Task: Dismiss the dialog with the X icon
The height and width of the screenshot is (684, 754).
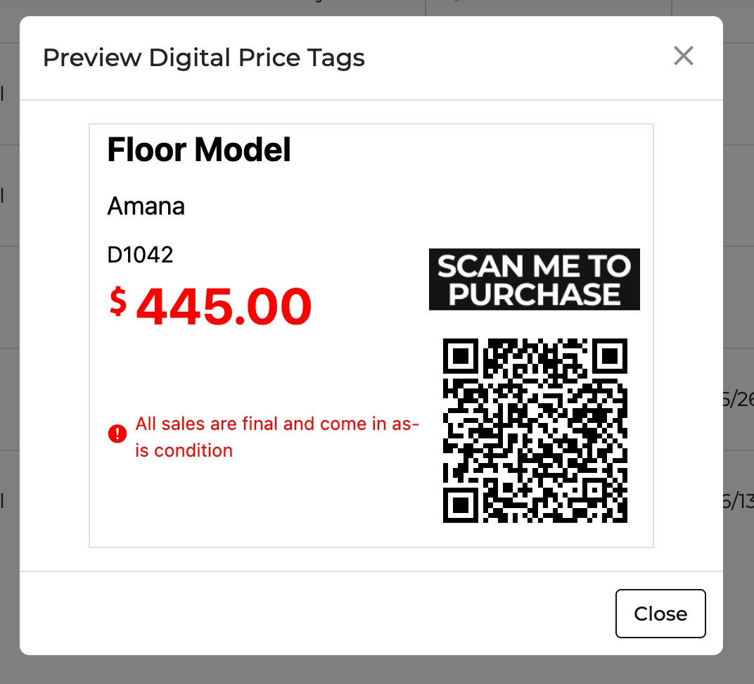Action: click(x=684, y=56)
